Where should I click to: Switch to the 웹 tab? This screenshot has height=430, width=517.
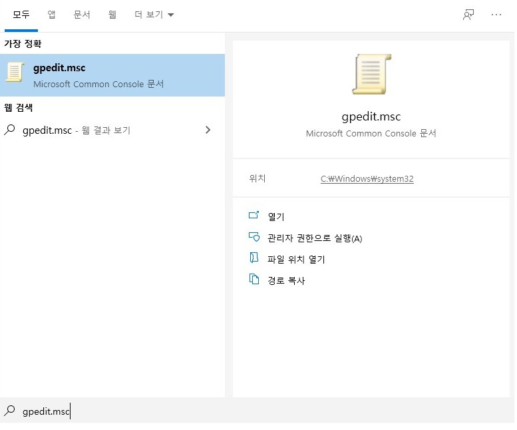pos(112,15)
